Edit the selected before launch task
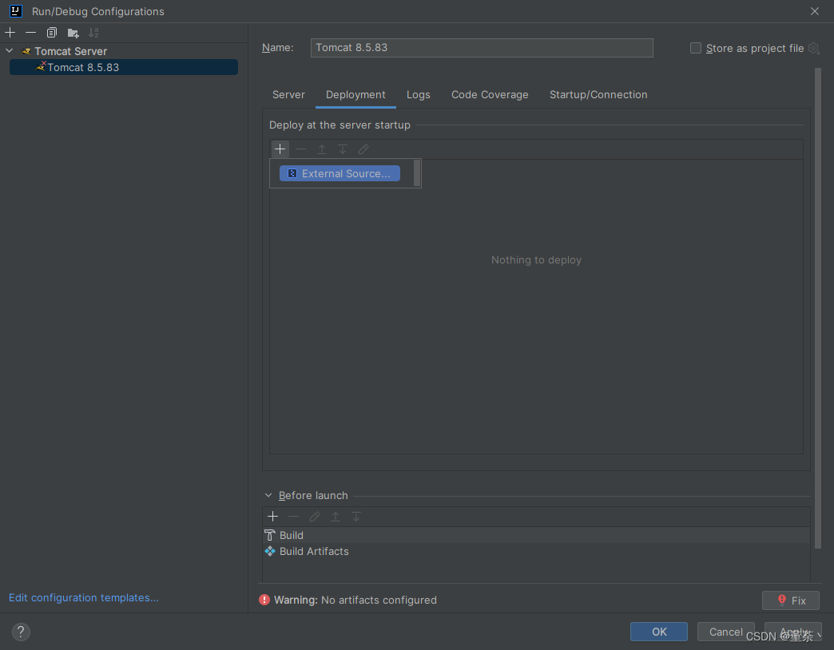This screenshot has height=650, width=834. click(x=314, y=517)
